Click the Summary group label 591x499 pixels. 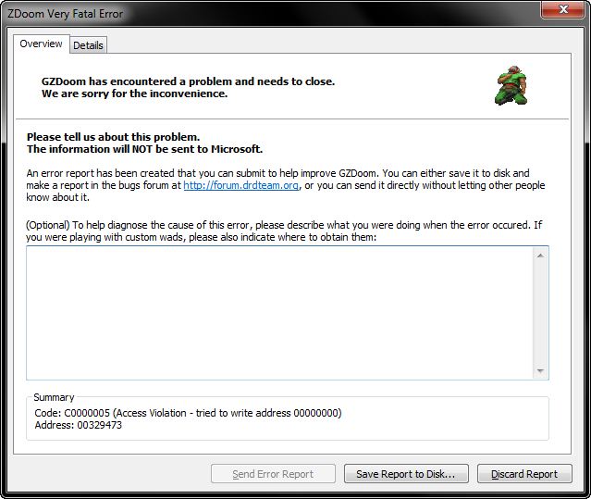(x=54, y=397)
